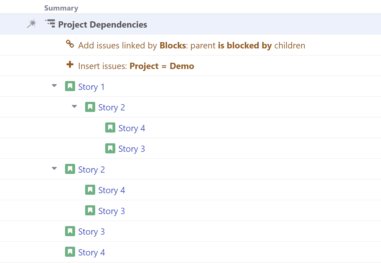This screenshot has width=381, height=263.
Task: Select the Insert issues Project = Demo generator
Action: 136,66
